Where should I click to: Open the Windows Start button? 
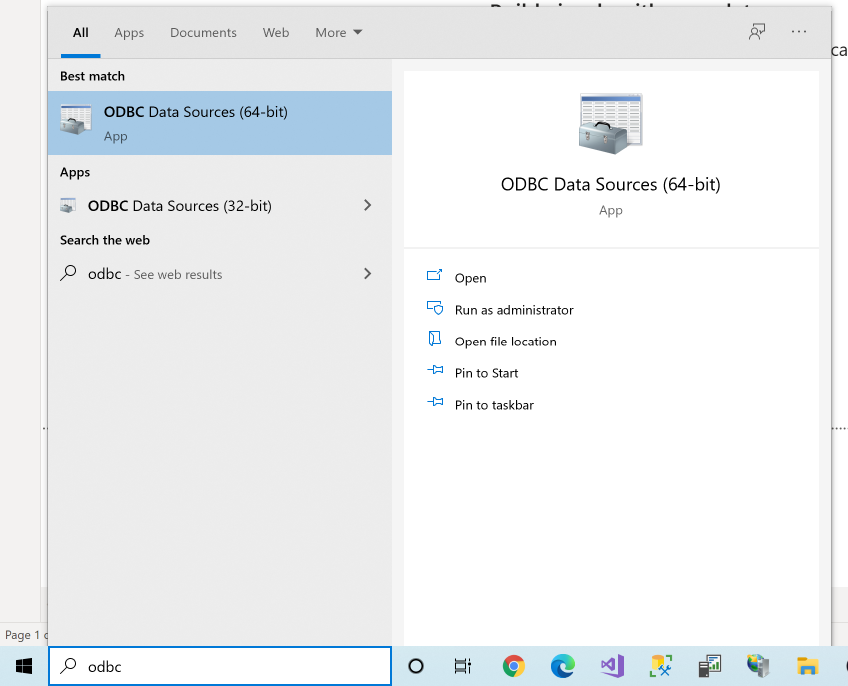[24, 666]
